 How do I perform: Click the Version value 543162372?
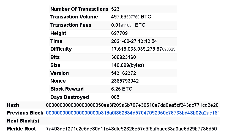(124, 73)
